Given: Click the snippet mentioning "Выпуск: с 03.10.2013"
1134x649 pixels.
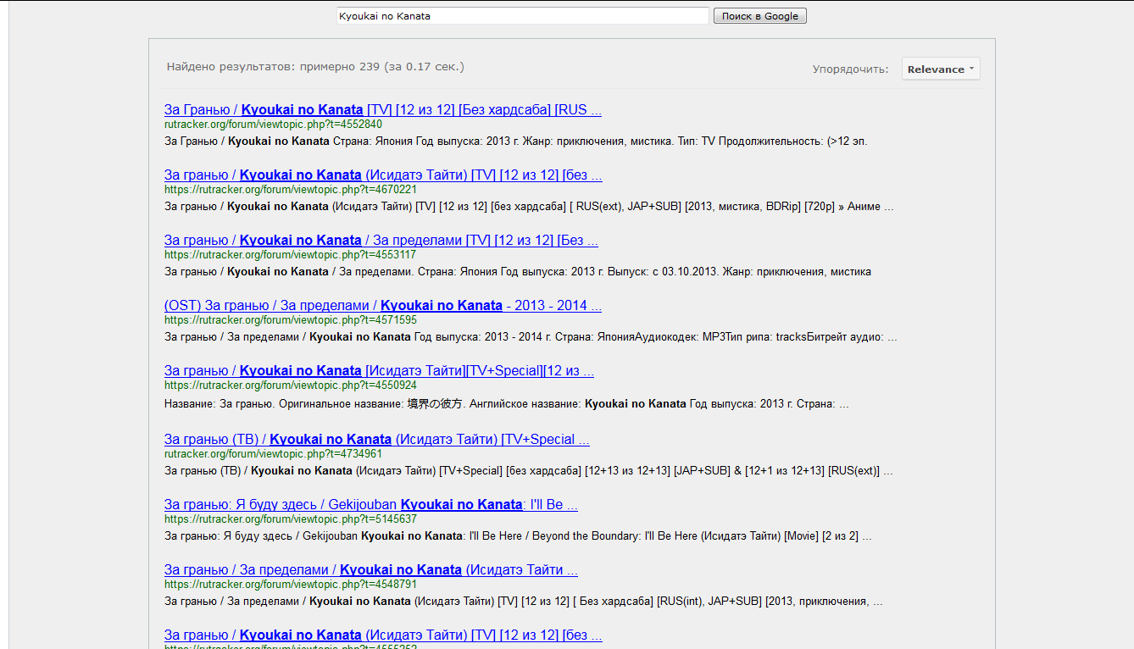Looking at the screenshot, I should coord(518,272).
